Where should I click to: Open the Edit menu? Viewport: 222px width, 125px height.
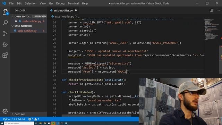pyautogui.click(x=19, y=3)
